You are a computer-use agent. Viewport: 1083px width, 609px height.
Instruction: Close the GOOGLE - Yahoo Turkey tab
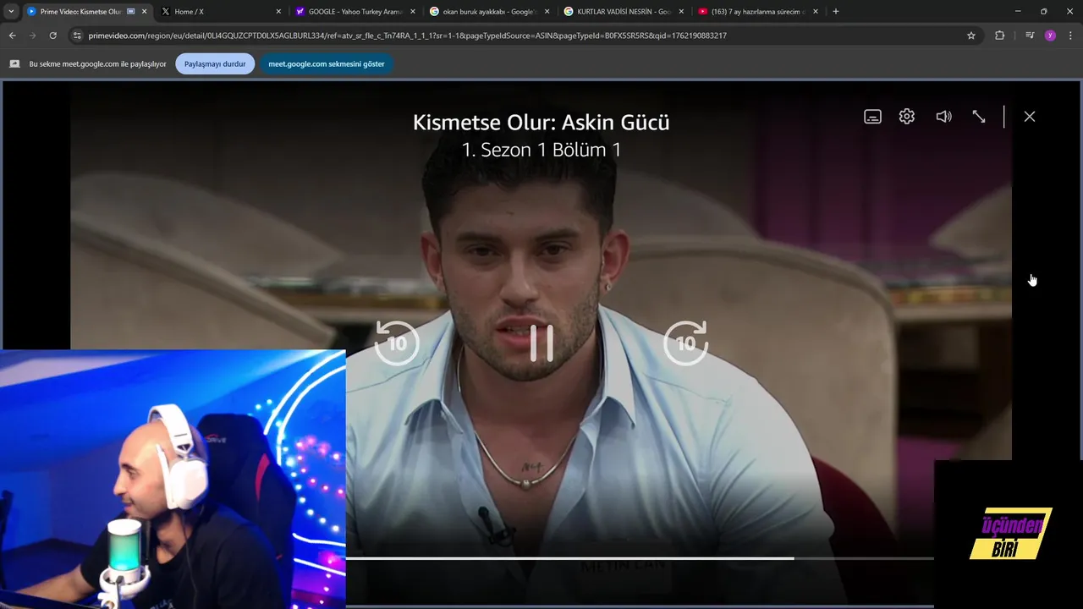pyautogui.click(x=413, y=12)
